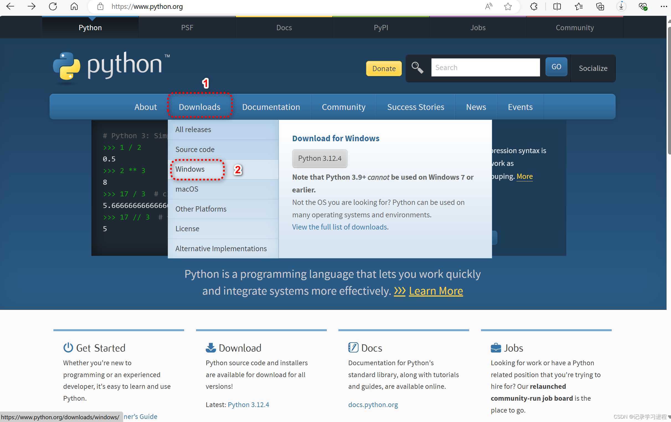
Task: Click the page vertical scrollbar thumb
Action: (669, 91)
